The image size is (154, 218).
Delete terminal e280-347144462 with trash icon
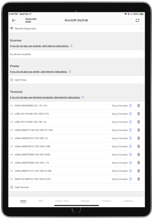[x=139, y=122]
